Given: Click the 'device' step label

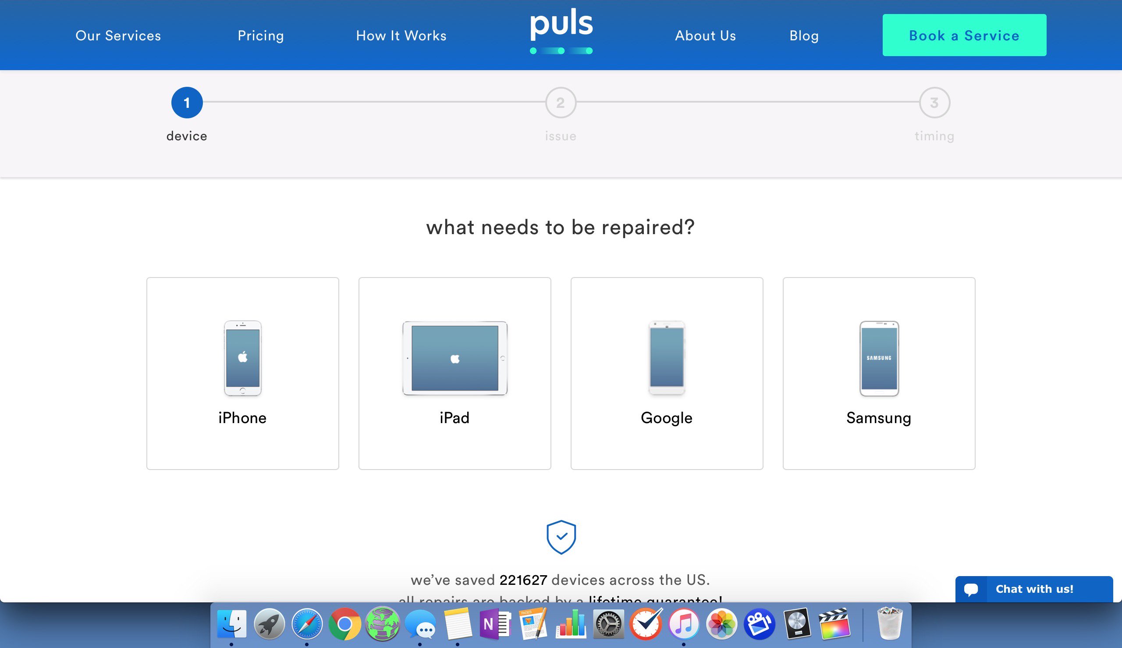Looking at the screenshot, I should coord(187,136).
